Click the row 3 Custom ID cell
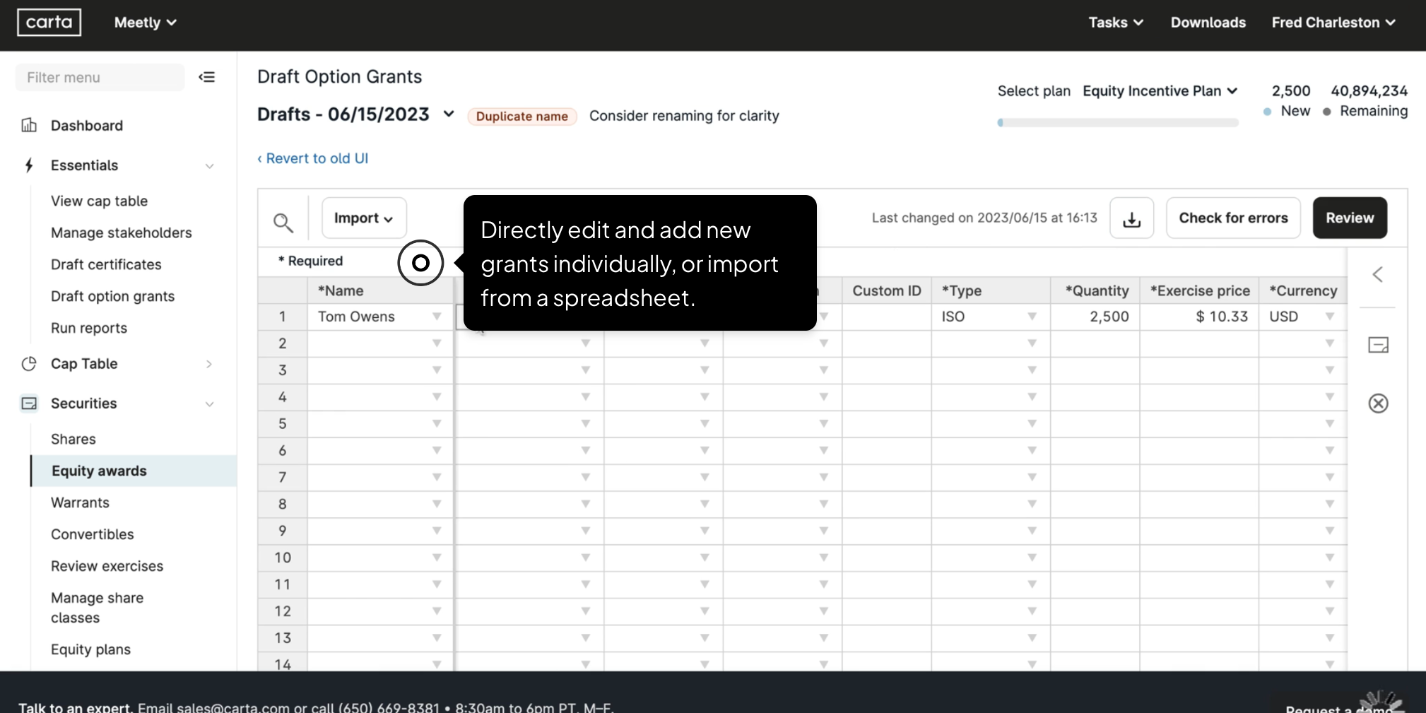This screenshot has width=1426, height=713. coord(887,370)
